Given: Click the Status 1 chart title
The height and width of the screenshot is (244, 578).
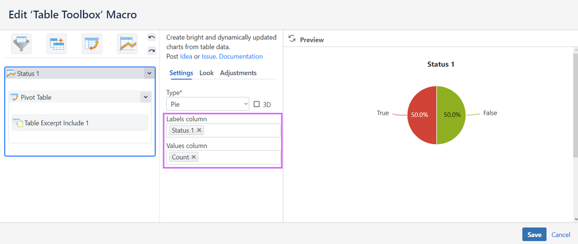Looking at the screenshot, I should pyautogui.click(x=441, y=64).
